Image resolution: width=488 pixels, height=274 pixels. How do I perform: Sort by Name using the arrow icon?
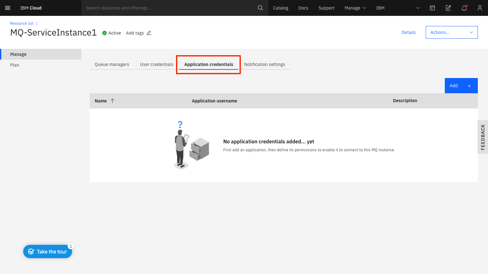(x=112, y=101)
